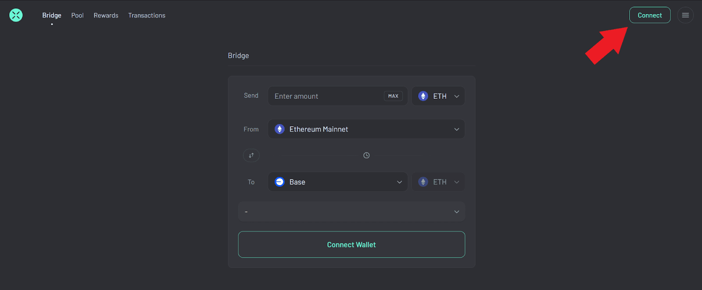This screenshot has height=290, width=702.
Task: Expand the dash dropdown below the To field
Action: [x=456, y=211]
